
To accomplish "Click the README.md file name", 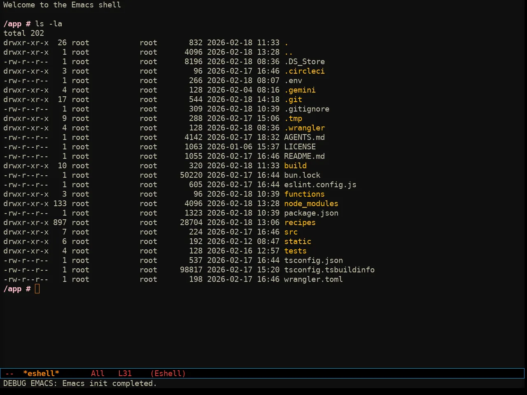I will tap(305, 156).
